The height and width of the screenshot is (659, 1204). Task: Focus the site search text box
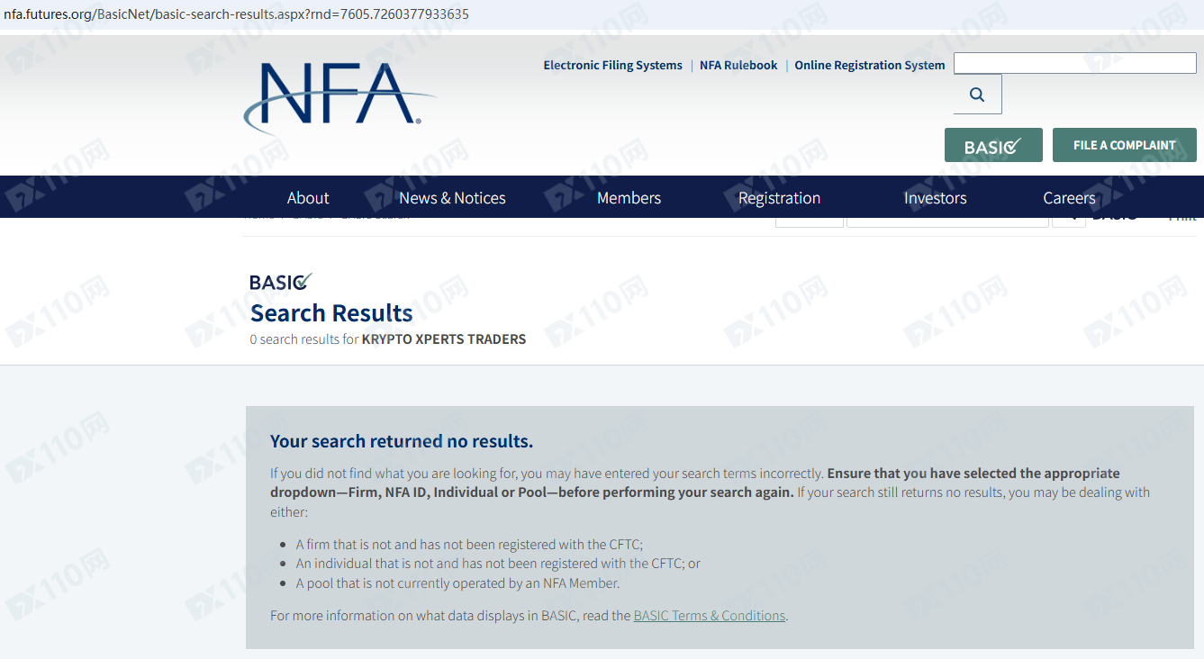(x=1075, y=63)
